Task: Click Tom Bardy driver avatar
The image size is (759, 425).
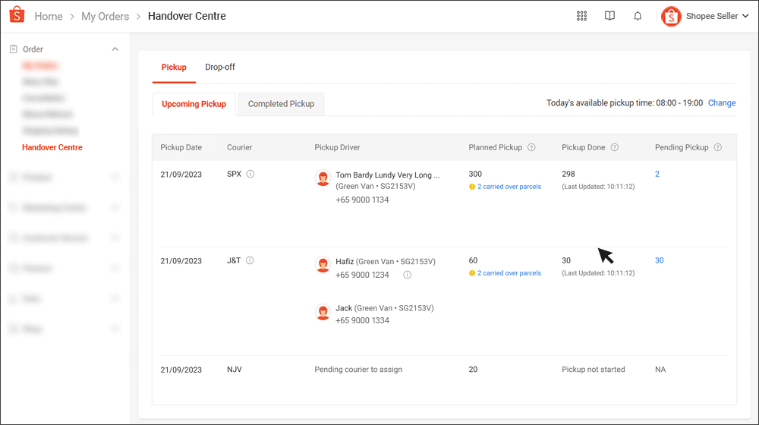Action: [x=323, y=178]
